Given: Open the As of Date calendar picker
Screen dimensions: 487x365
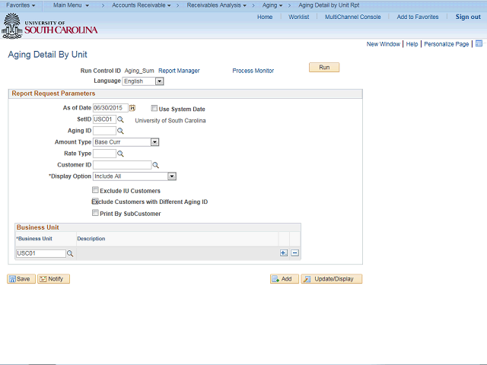Looking at the screenshot, I should point(132,108).
